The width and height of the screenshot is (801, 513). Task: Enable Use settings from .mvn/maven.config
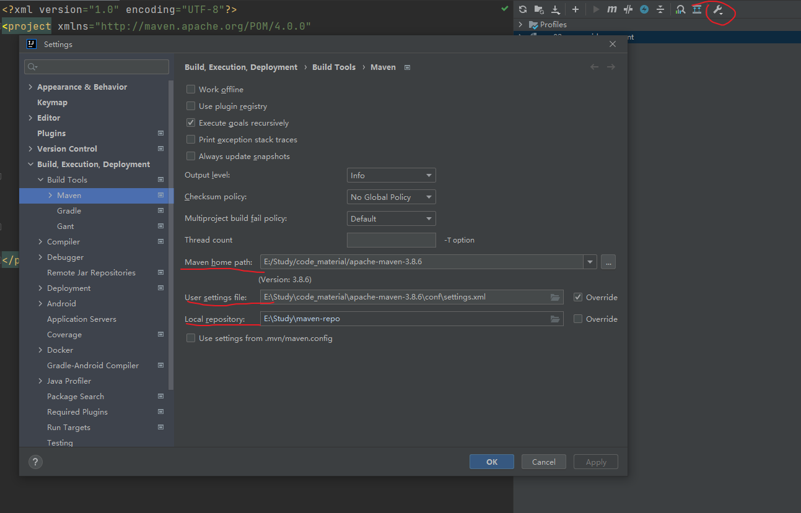(x=191, y=338)
